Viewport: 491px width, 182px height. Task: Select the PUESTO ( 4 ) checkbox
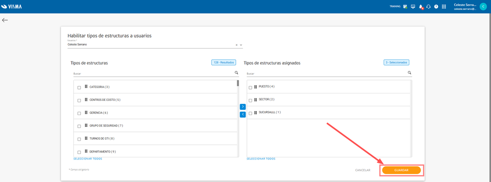[x=250, y=88]
